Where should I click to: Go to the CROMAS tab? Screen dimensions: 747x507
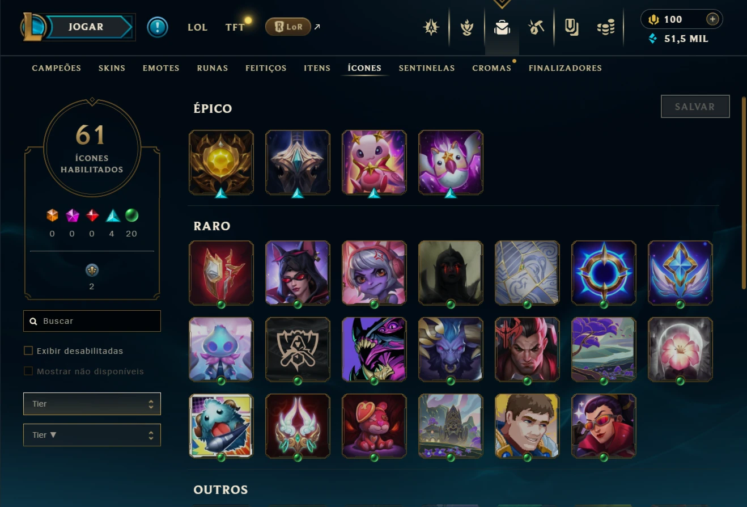click(491, 68)
